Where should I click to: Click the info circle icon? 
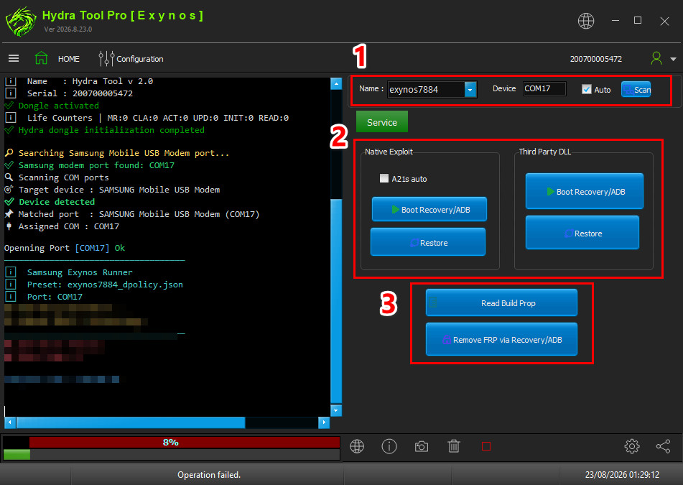(389, 446)
